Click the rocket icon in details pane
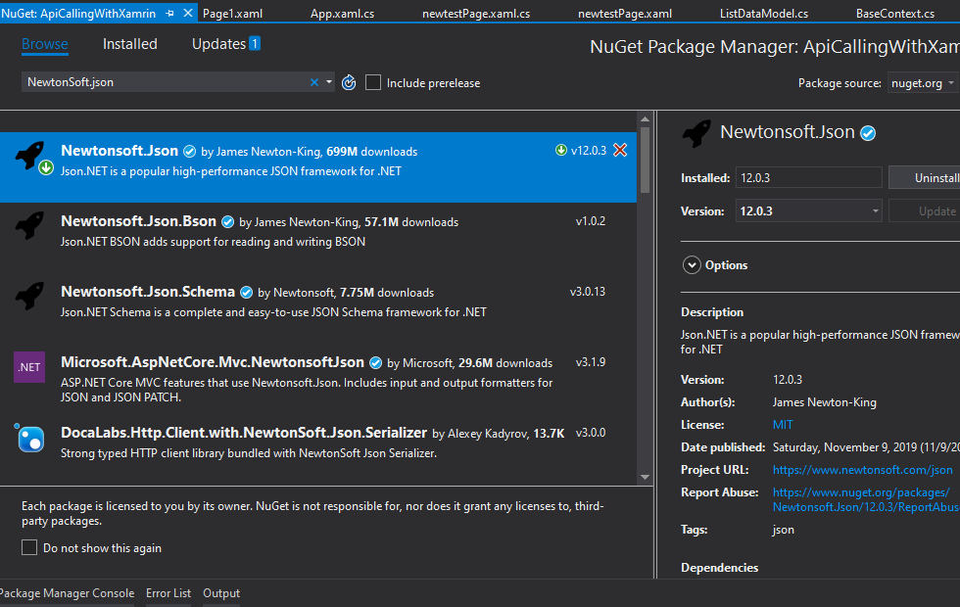Viewport: 960px width, 607px height. tap(696, 133)
